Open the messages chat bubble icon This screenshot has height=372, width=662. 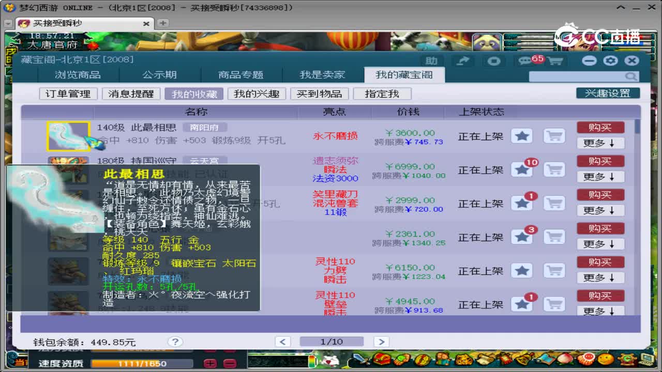click(x=526, y=61)
